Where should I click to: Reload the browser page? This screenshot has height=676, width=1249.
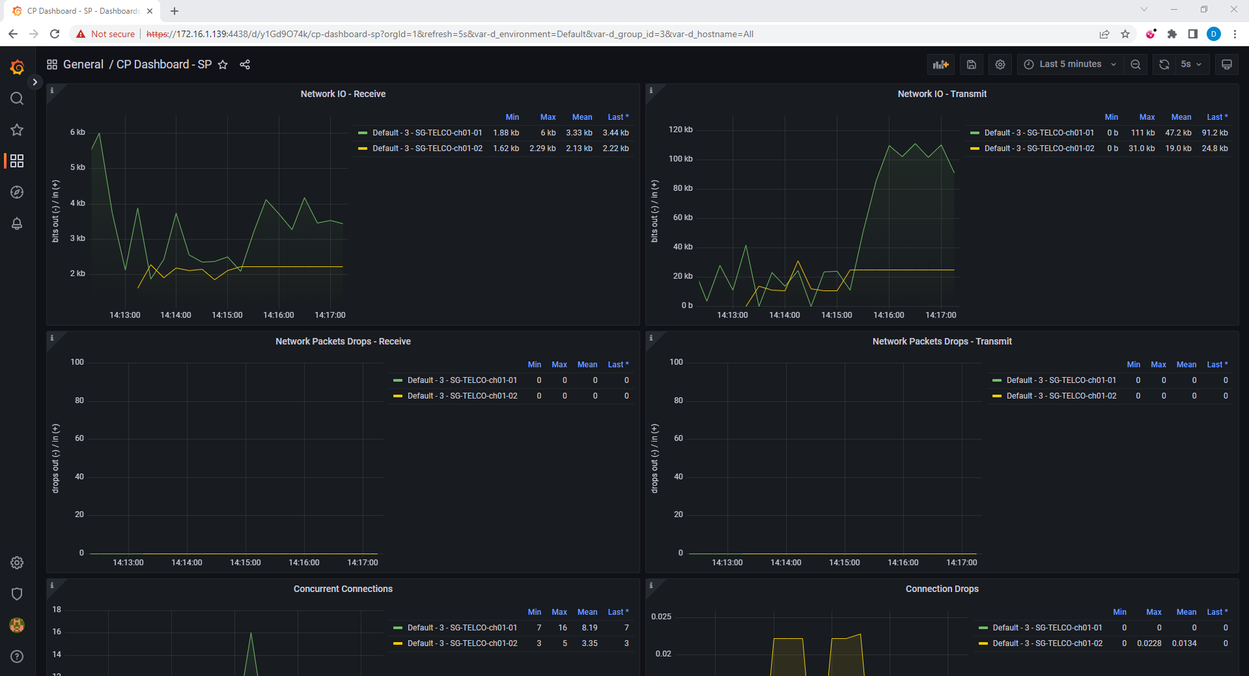55,34
